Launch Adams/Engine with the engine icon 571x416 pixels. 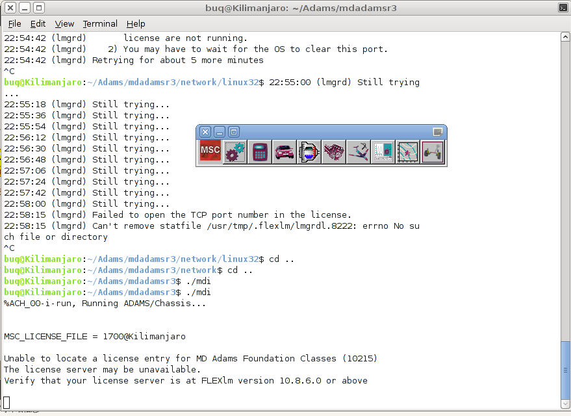coord(333,152)
